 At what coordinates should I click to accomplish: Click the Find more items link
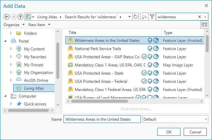coord(136,109)
